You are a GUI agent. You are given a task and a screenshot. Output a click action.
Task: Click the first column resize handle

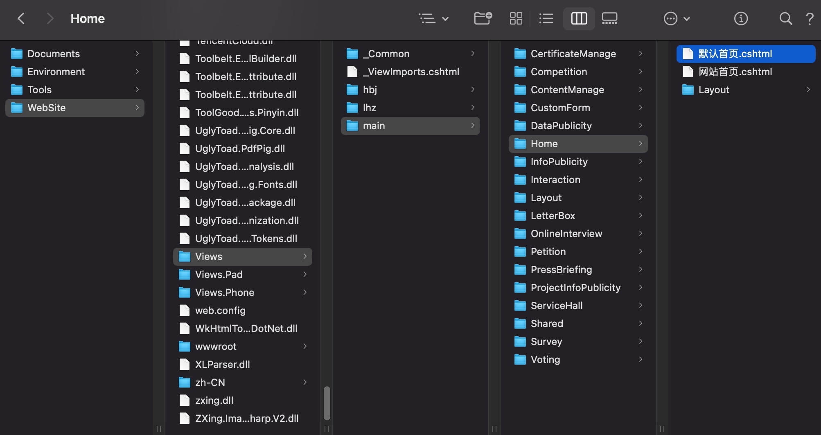159,428
